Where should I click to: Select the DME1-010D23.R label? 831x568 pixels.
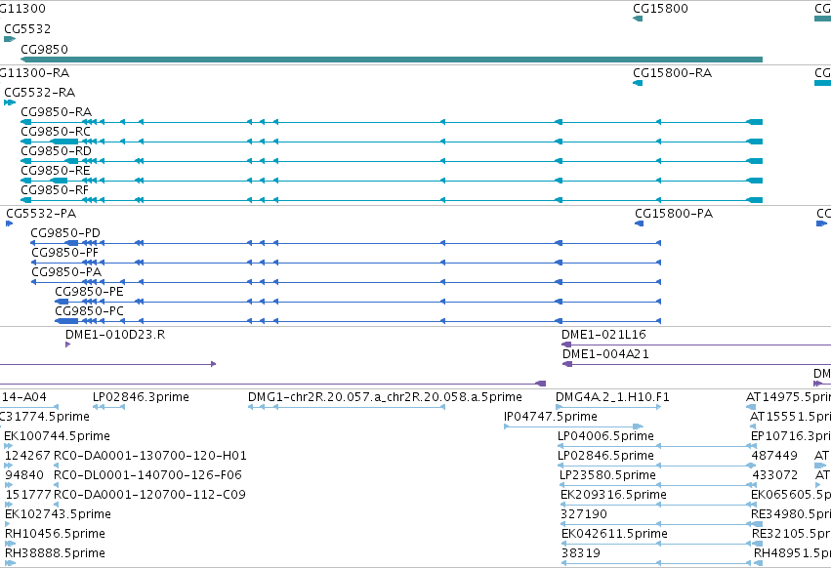coord(115,335)
